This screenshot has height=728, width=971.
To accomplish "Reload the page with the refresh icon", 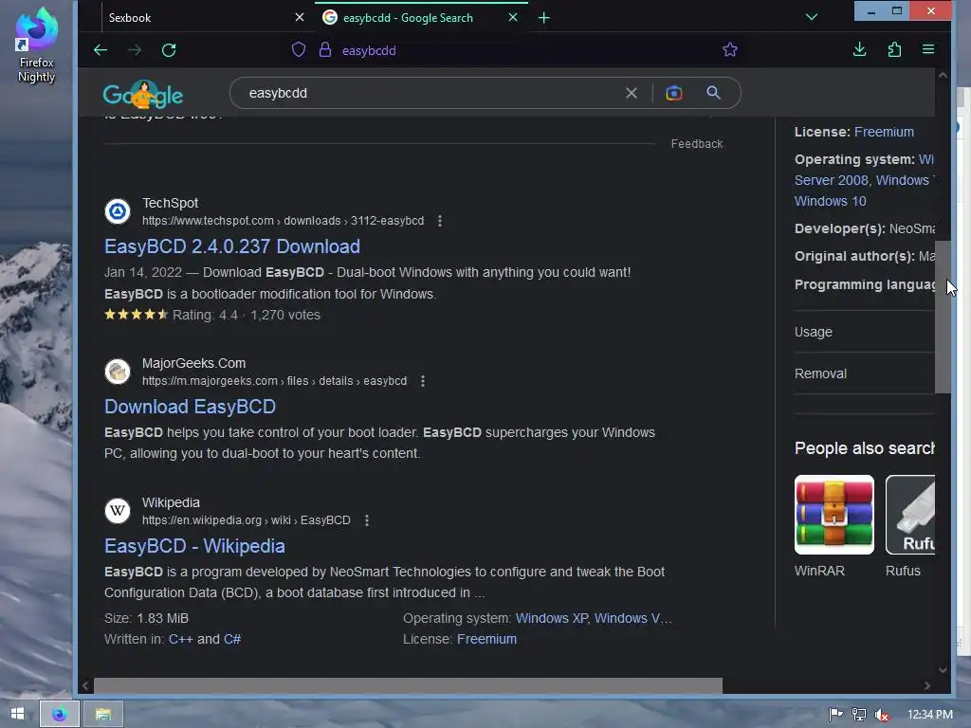I will click(169, 50).
